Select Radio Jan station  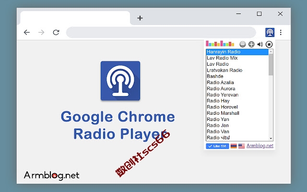pyautogui.click(x=237, y=125)
